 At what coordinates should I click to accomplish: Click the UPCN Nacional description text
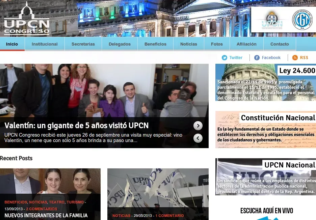tap(266, 186)
